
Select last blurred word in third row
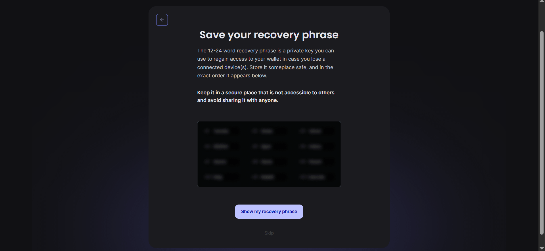[x=315, y=162]
